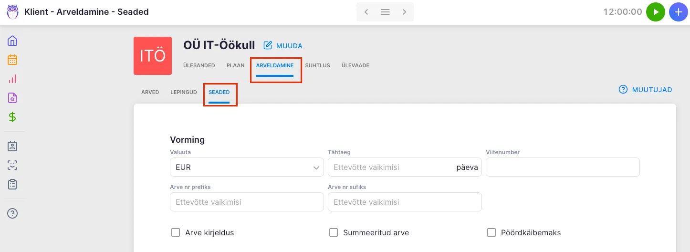Start the timer with green play button
The image size is (690, 252).
click(656, 12)
